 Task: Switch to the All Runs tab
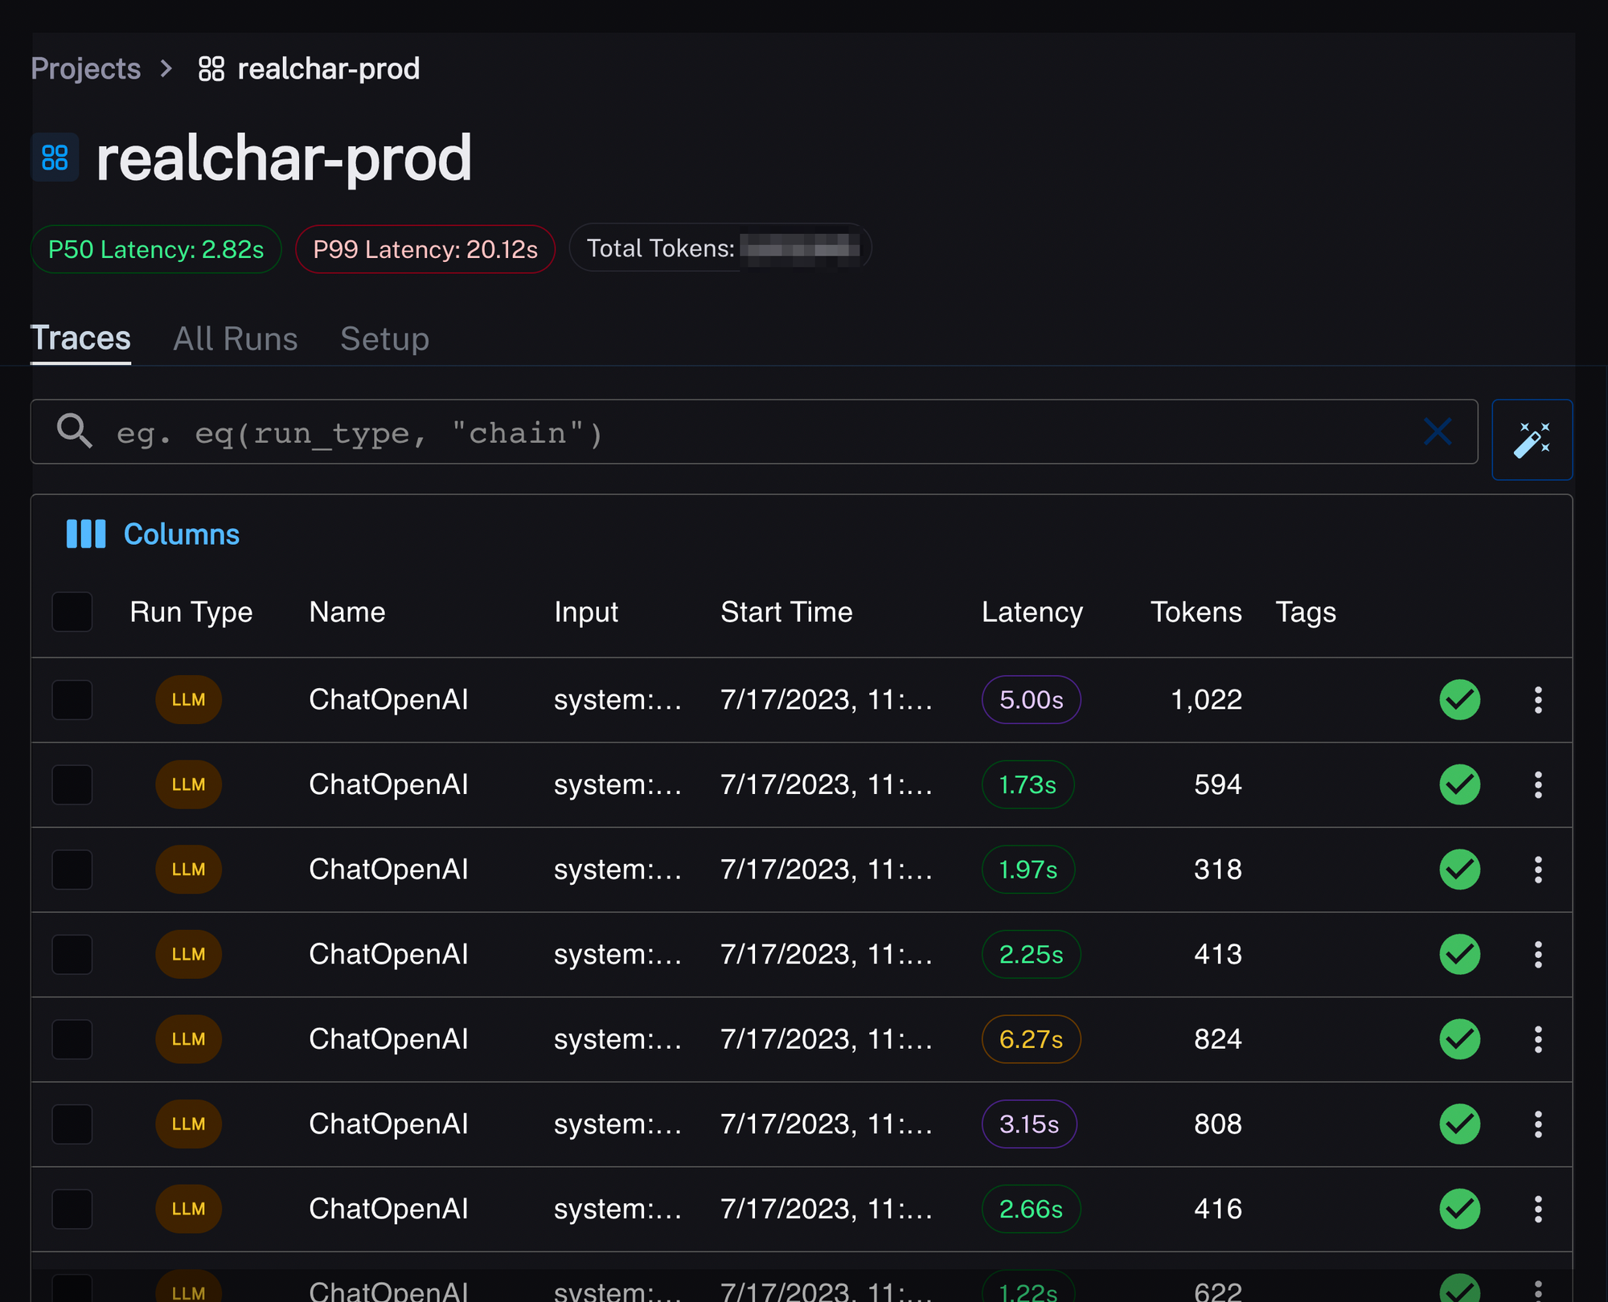[236, 339]
